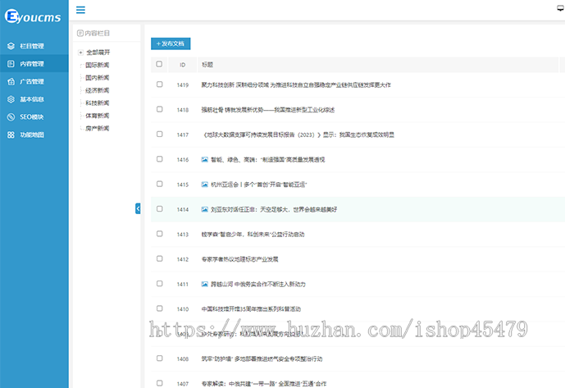Screen dimensions: 565x388
Task: Expand all categories via 全部展开 plus
Action: click(x=80, y=52)
